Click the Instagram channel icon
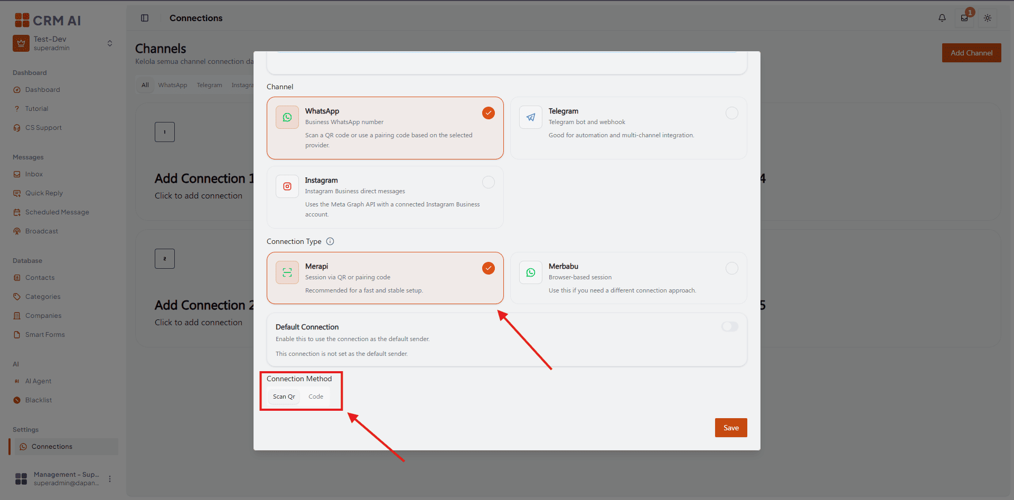Image resolution: width=1014 pixels, height=500 pixels. tap(287, 186)
